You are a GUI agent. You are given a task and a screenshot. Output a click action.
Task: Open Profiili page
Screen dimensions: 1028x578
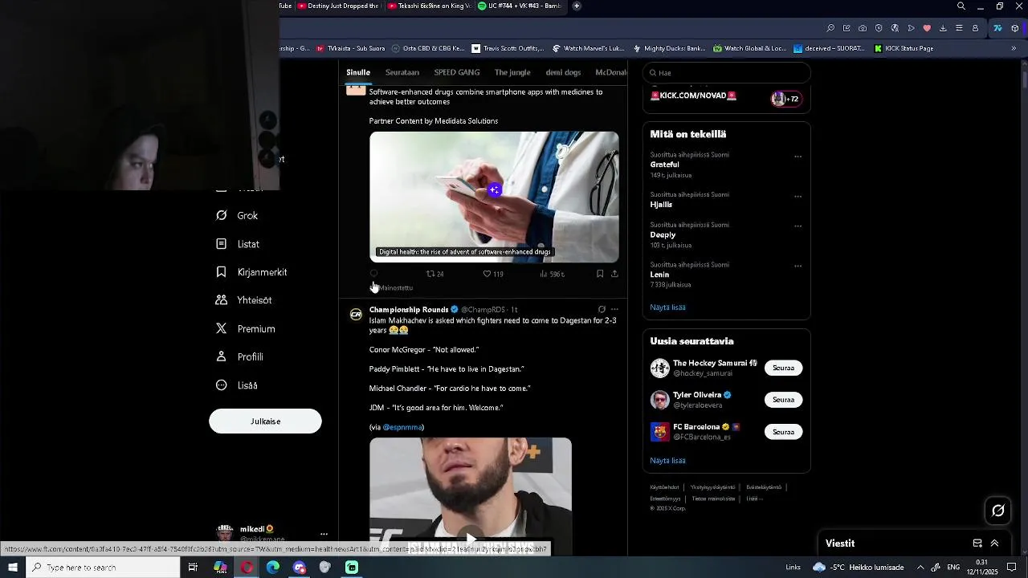tap(239, 356)
